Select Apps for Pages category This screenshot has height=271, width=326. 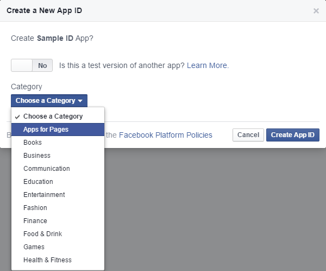(x=58, y=130)
